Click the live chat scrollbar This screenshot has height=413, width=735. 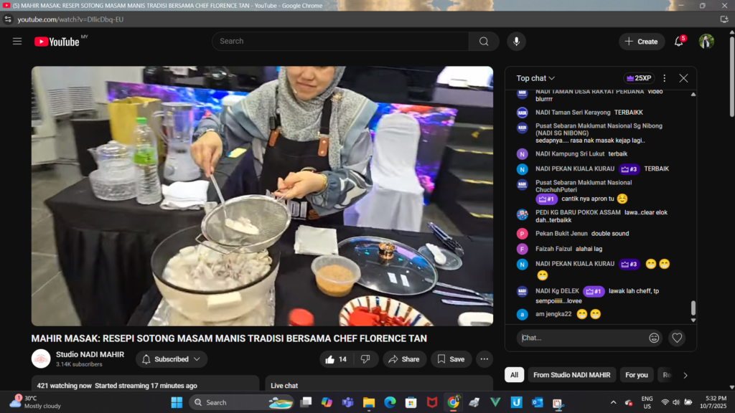693,308
